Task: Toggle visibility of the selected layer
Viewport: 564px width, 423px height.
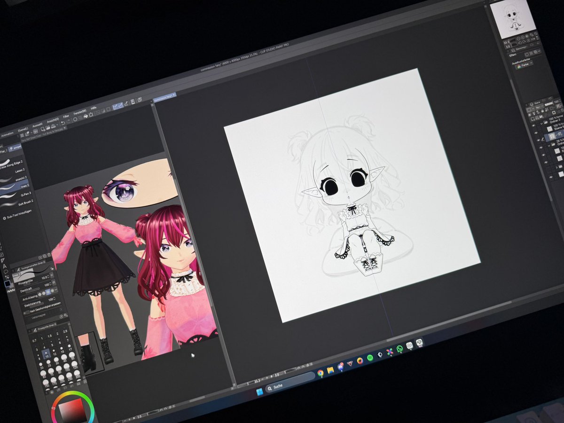Action: tap(538, 140)
